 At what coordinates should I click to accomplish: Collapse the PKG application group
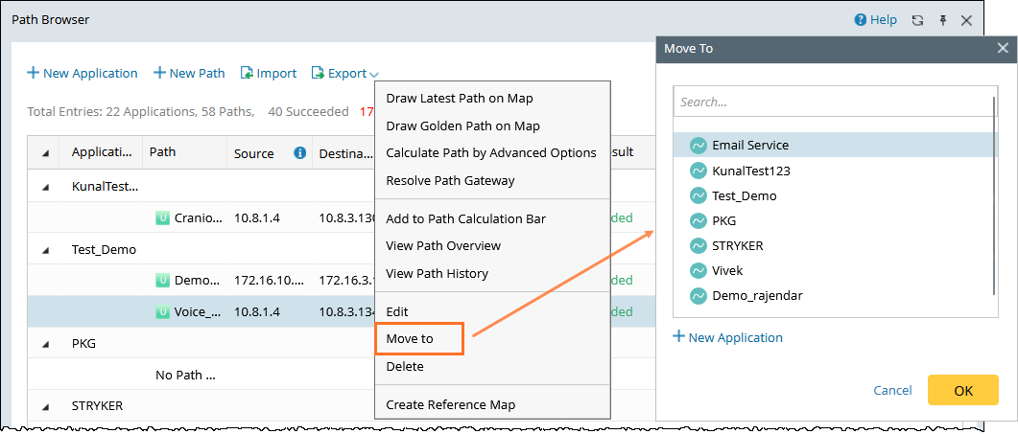[x=46, y=343]
